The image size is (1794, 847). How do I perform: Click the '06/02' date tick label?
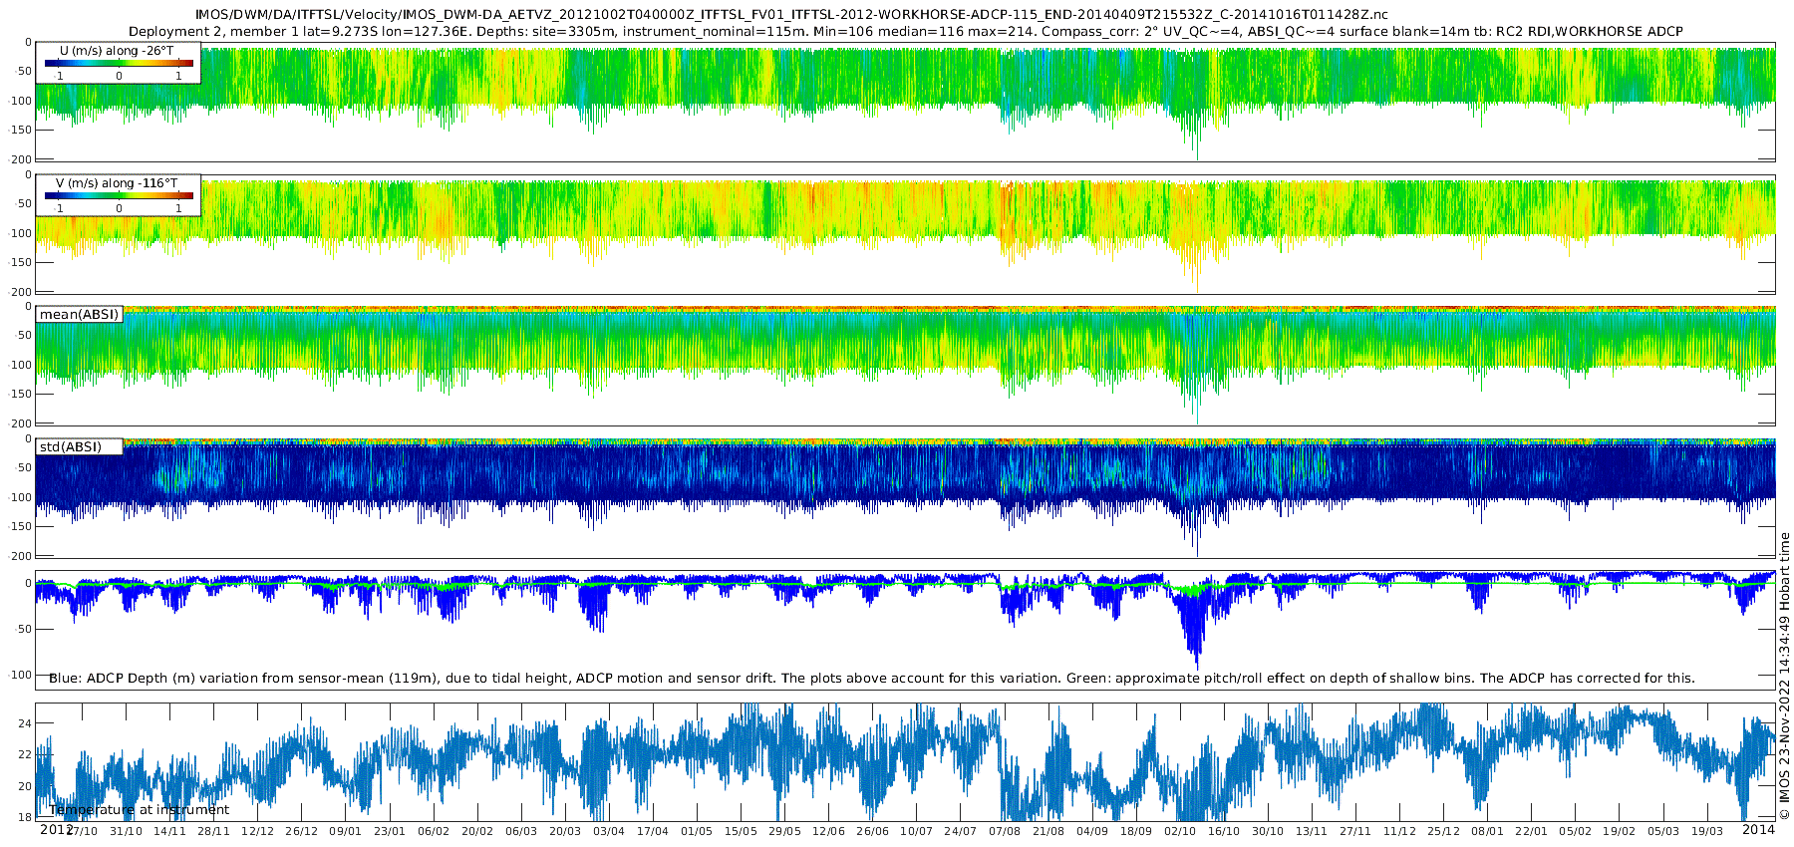point(433,831)
